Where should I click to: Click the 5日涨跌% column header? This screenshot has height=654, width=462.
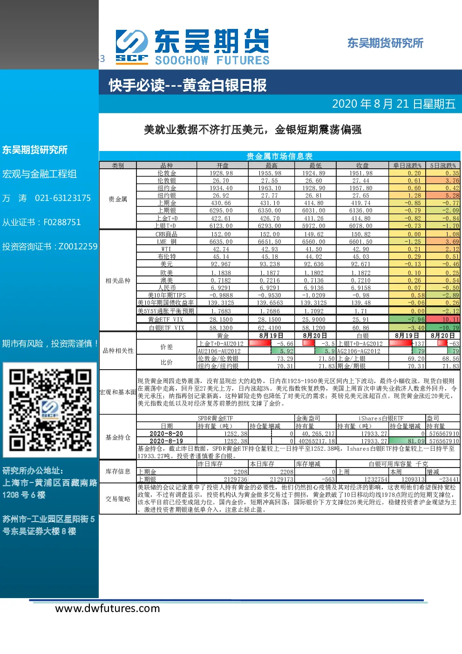(x=443, y=165)
